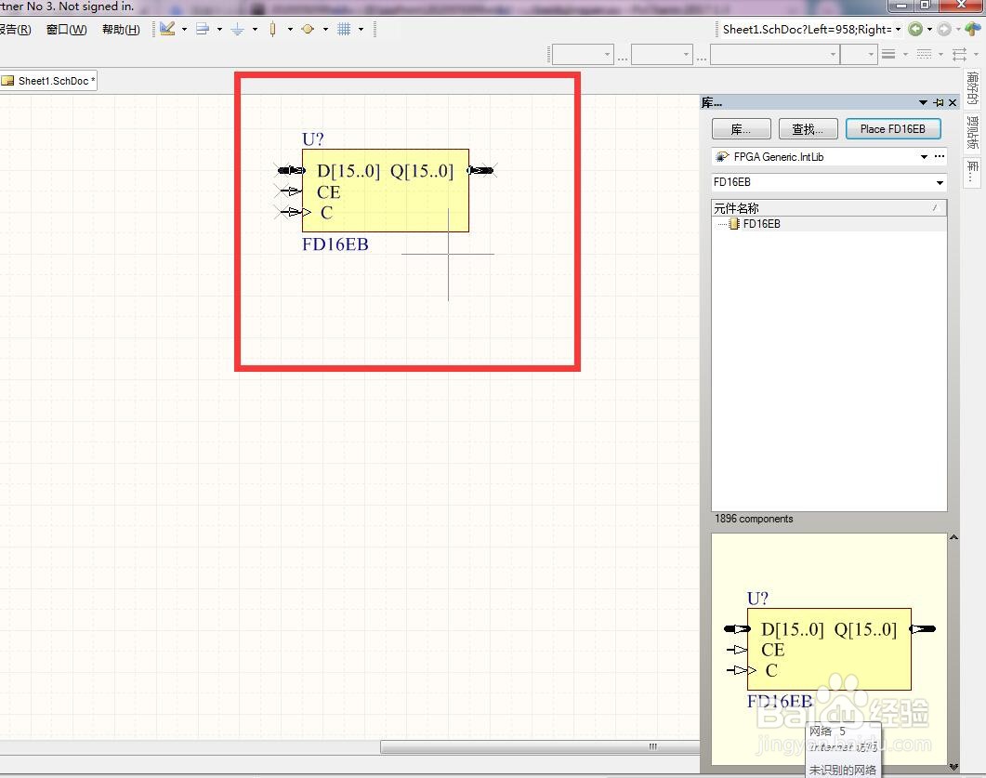986x778 pixels.
Task: Switch to the Sheet1.SchDoc document tab
Action: (x=49, y=81)
